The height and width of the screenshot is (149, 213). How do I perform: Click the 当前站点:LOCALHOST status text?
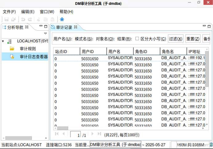[x=22, y=145]
